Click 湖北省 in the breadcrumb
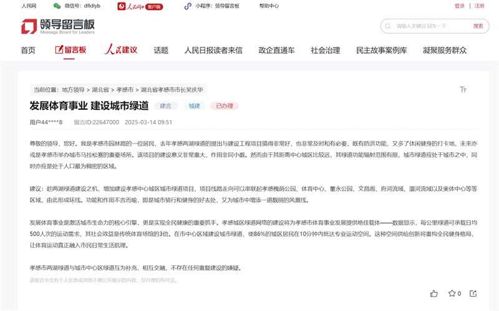 tap(100, 90)
